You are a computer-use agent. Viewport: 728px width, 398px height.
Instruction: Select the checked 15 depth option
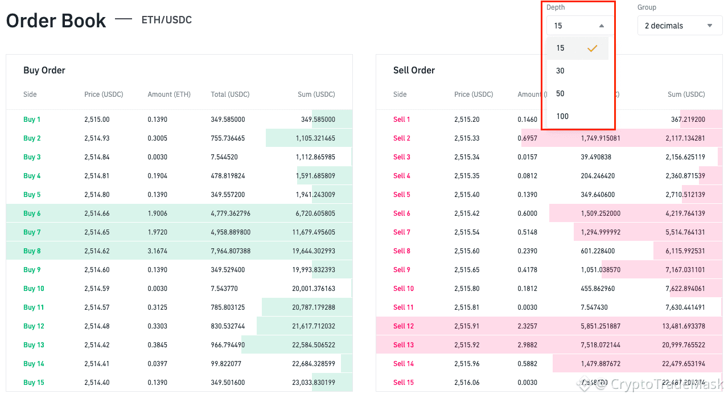click(561, 48)
